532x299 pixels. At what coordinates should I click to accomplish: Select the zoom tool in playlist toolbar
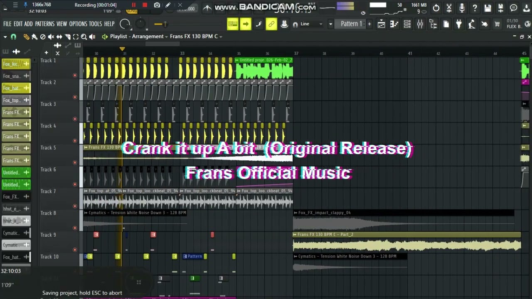[x=84, y=37]
